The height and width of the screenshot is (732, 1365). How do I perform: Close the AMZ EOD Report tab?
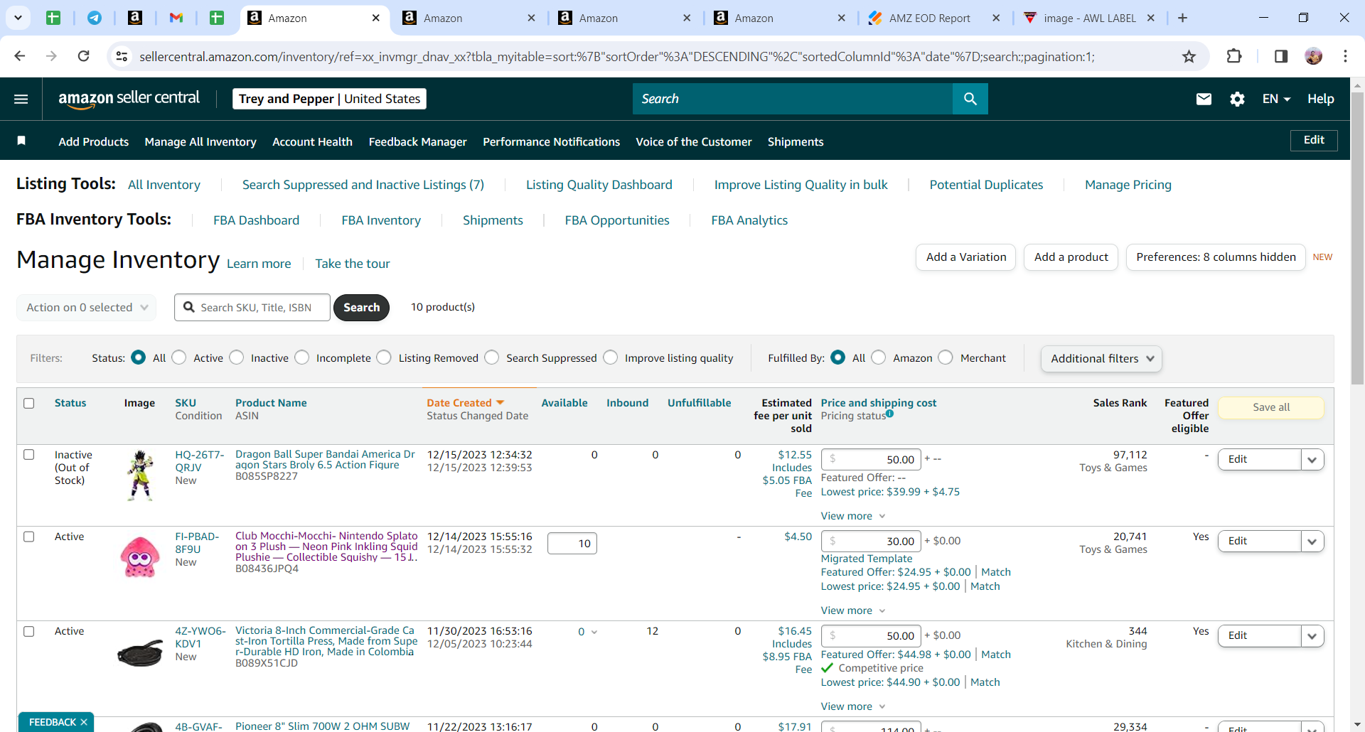[x=996, y=18]
